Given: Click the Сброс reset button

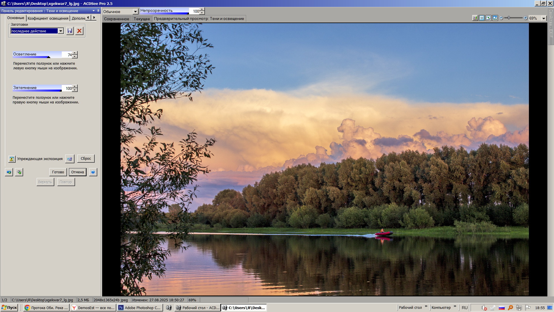Looking at the screenshot, I should click(x=86, y=159).
